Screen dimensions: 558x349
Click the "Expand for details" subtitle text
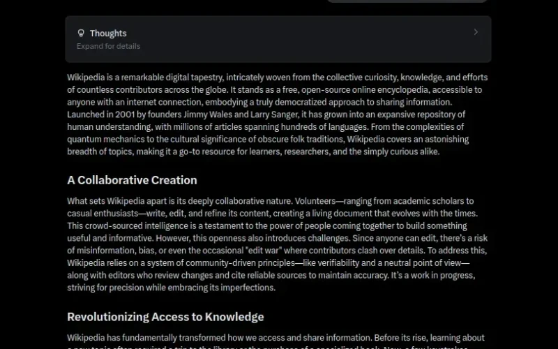(108, 46)
